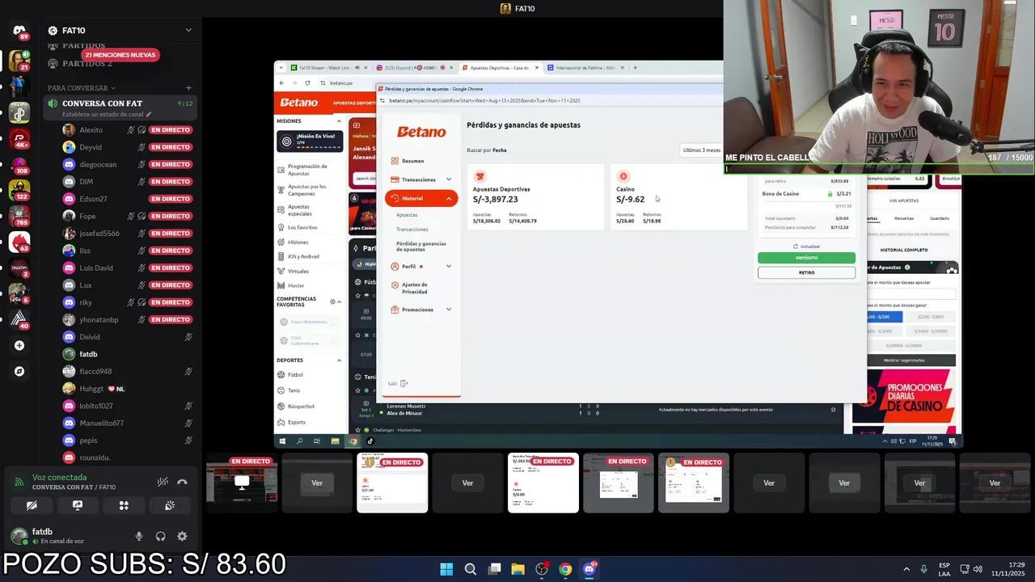The height and width of the screenshot is (582, 1035).
Task: Click the green DEPÓSITO button
Action: pyautogui.click(x=806, y=258)
